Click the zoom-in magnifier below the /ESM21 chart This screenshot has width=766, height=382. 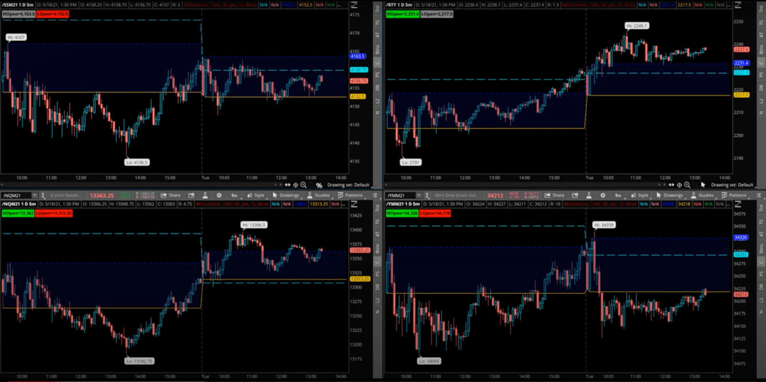click(304, 185)
